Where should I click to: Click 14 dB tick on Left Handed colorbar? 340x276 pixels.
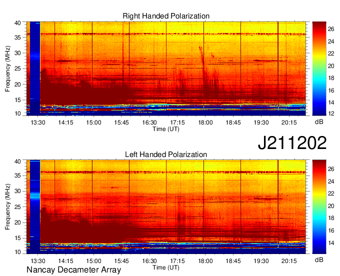pyautogui.click(x=331, y=243)
